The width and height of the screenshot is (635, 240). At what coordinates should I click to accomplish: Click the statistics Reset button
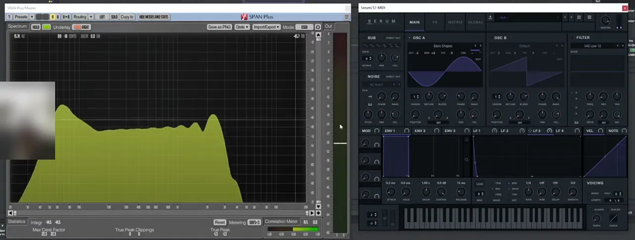point(220,222)
